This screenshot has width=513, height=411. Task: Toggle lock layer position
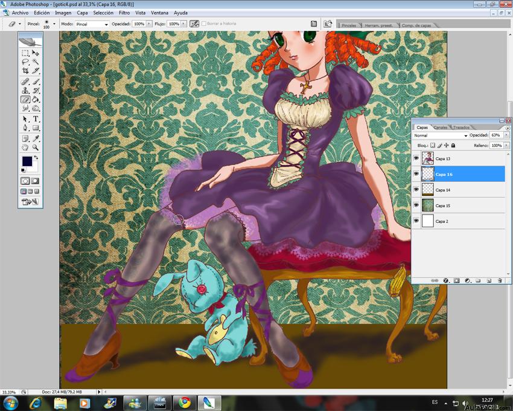[446, 145]
